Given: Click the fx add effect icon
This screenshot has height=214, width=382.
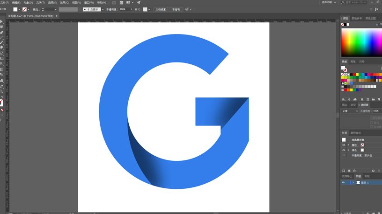Looking at the screenshot, I should [x=355, y=171].
